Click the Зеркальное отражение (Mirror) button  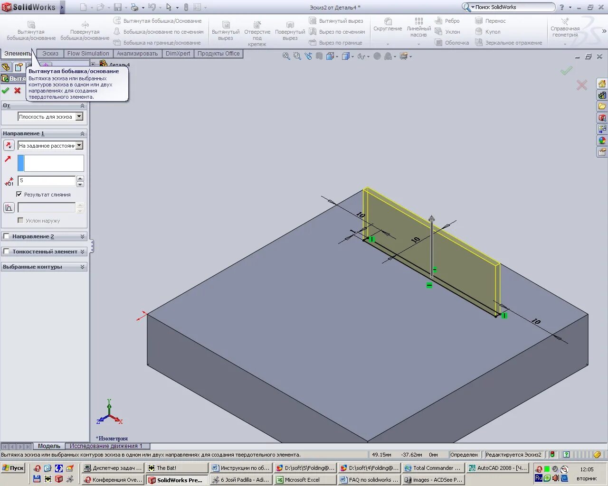508,43
